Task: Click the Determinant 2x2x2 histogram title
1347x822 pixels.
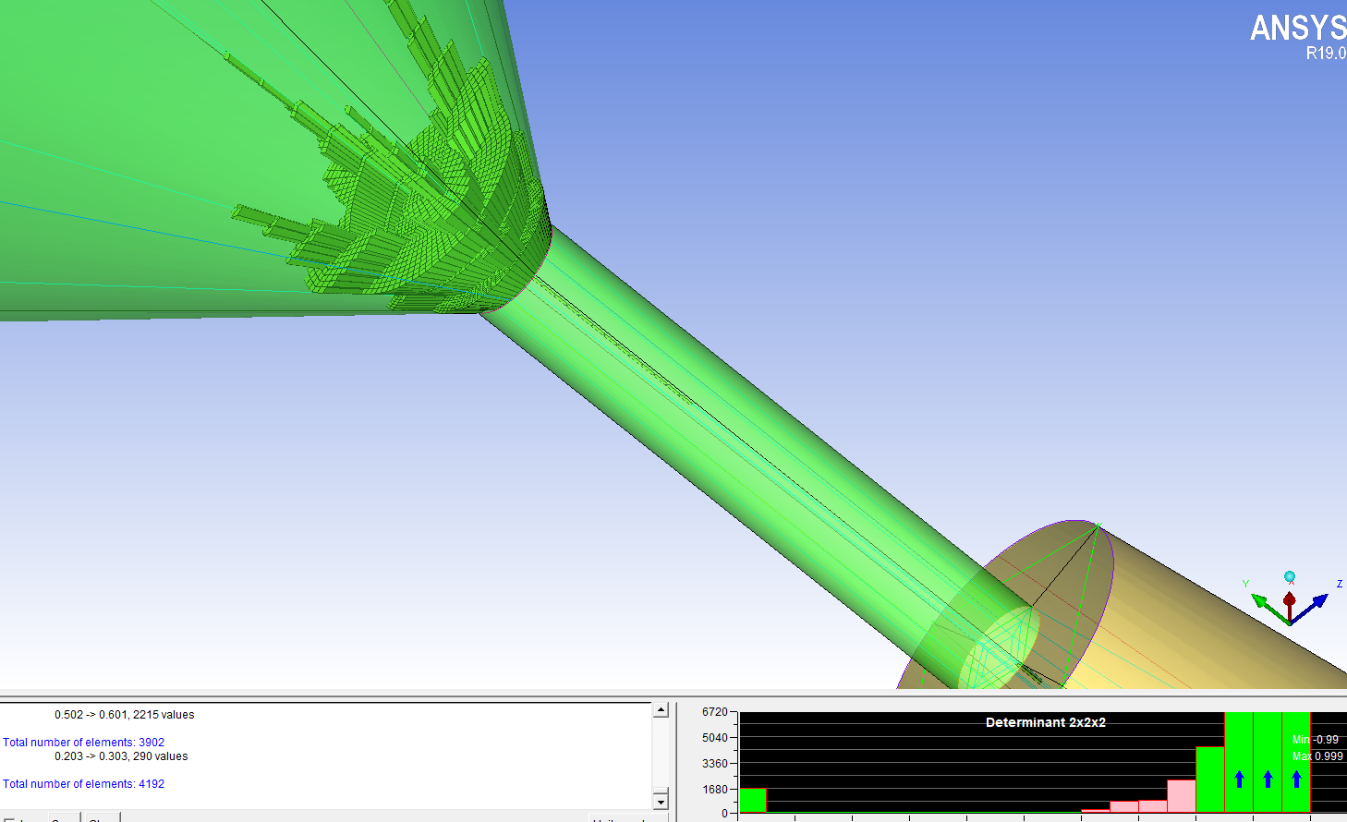Action: click(1045, 722)
